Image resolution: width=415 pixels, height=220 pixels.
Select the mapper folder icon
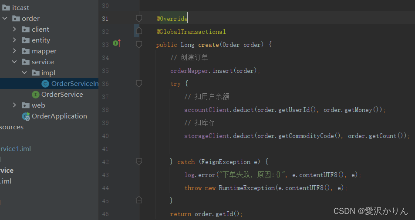click(x=26, y=51)
